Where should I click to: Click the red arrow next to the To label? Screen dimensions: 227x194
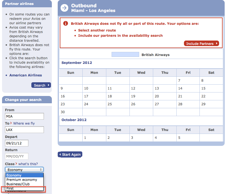(11, 123)
